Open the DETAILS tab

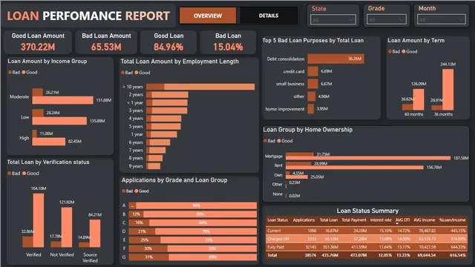click(269, 16)
